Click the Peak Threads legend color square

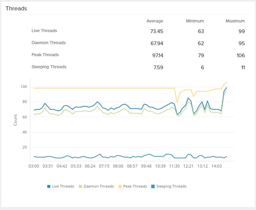pos(120,187)
